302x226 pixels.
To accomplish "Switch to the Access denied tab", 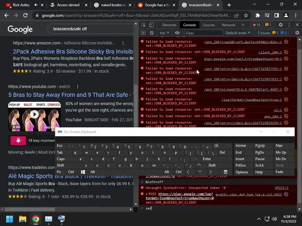I will coord(68,5).
